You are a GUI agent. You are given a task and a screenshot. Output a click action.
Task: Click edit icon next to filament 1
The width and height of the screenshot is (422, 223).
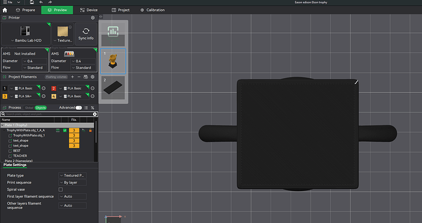tap(43, 88)
